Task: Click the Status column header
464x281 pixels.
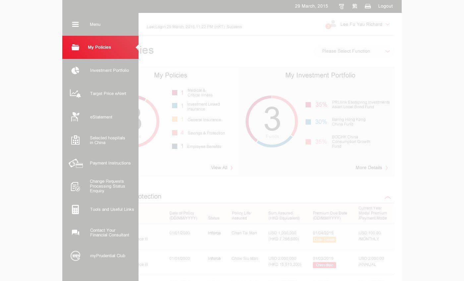Action: 214,218
